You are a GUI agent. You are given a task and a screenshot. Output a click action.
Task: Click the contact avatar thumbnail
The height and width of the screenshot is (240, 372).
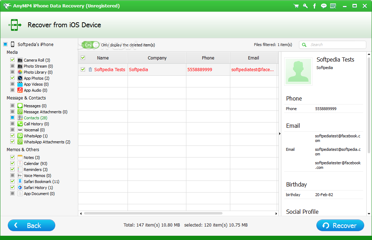pos(298,72)
